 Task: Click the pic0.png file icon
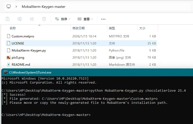click(x=8, y=58)
